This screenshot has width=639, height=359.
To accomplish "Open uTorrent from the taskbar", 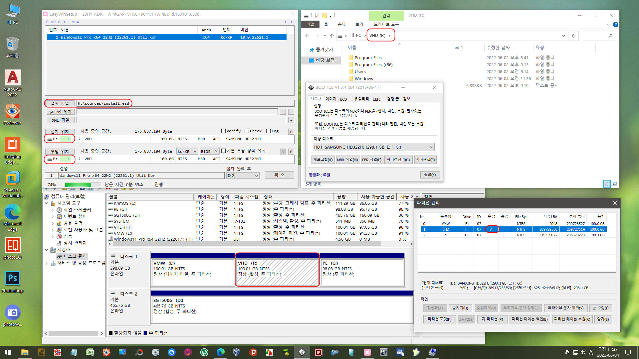I will click(x=204, y=352).
